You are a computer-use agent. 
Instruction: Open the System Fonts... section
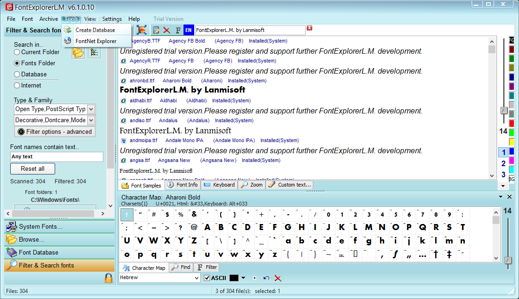(x=60, y=227)
